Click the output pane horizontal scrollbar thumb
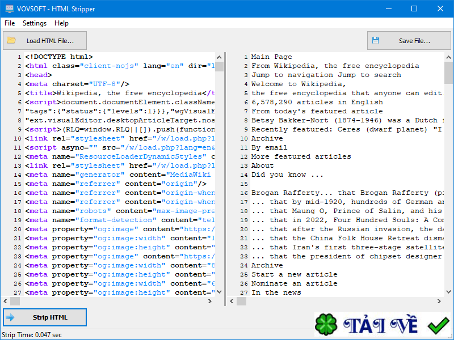This screenshot has height=340, width=454. (242, 301)
